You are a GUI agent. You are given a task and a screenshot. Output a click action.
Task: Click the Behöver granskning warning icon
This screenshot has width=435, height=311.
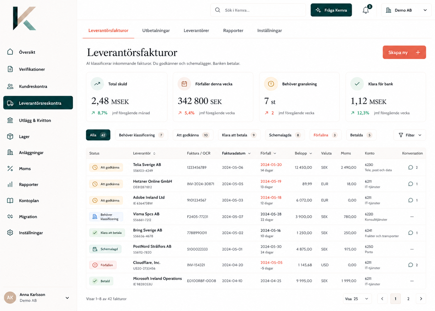pos(271,84)
